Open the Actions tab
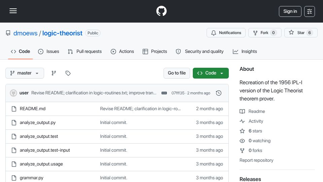 (x=122, y=51)
